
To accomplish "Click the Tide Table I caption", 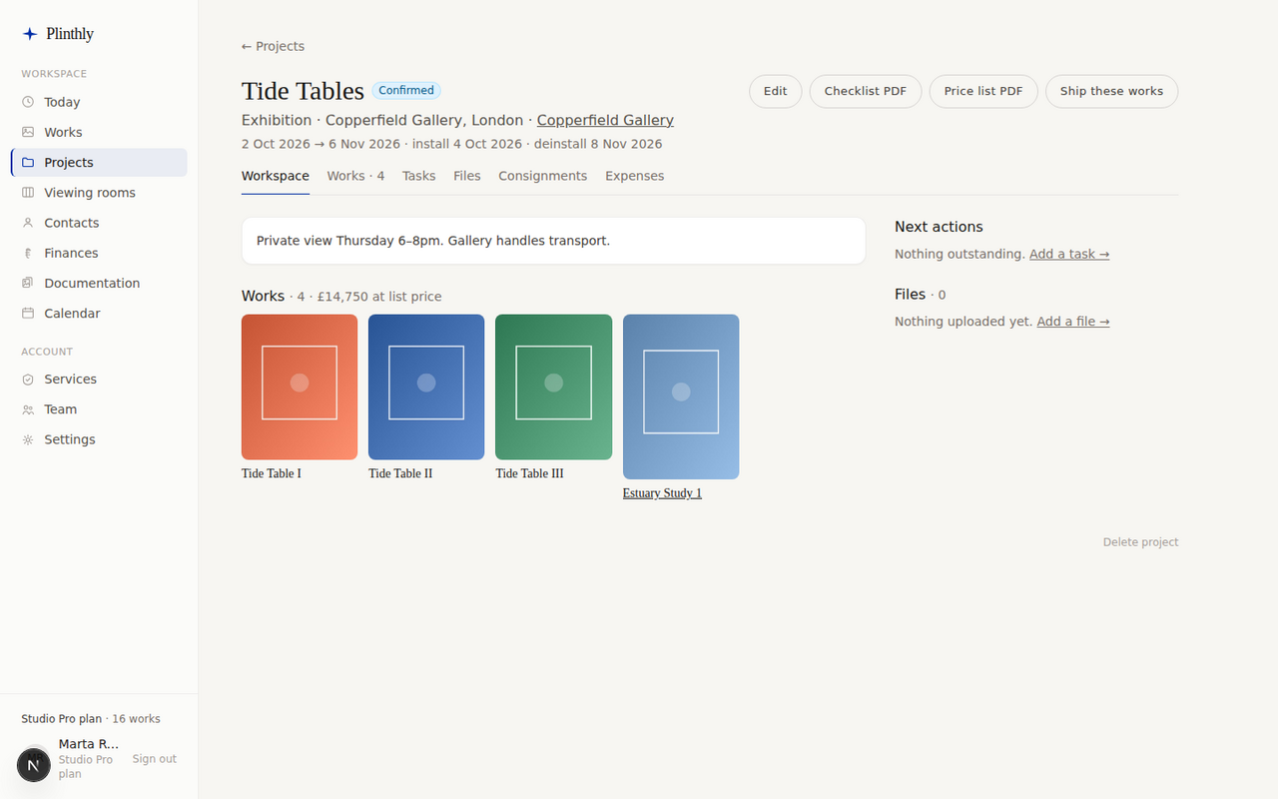I will pyautogui.click(x=272, y=473).
